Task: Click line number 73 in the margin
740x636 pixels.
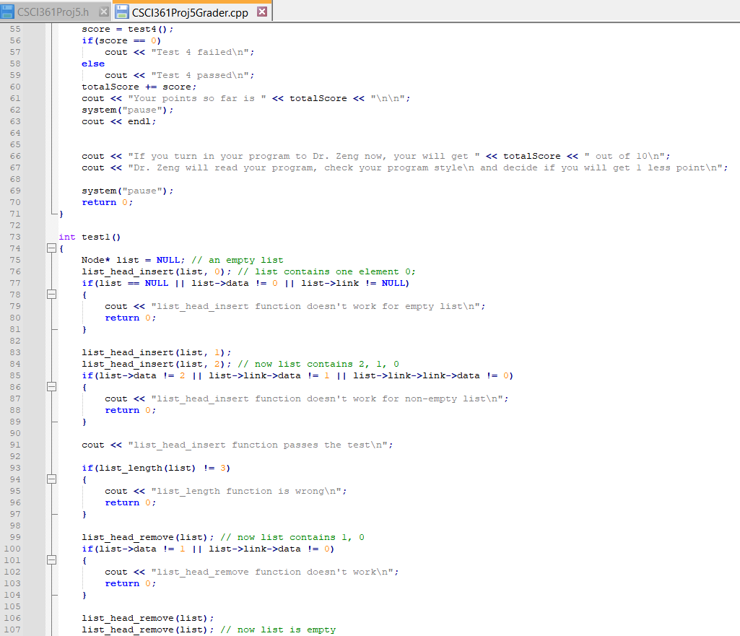Action: pos(15,237)
